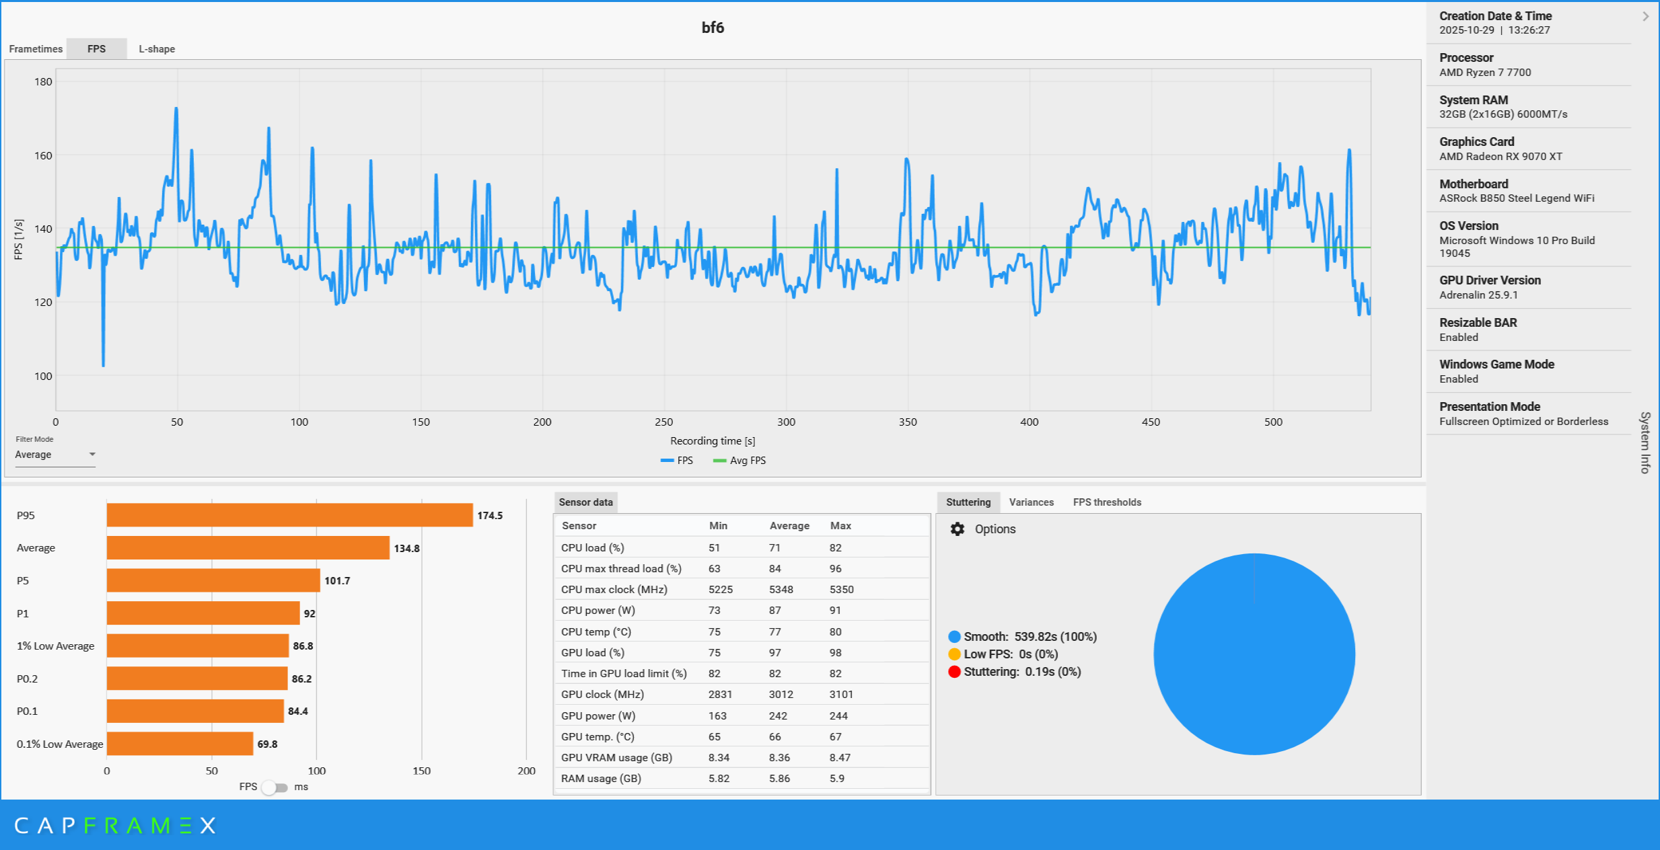The height and width of the screenshot is (850, 1660).
Task: Toggle the FPS/ms unit switch
Action: point(275,787)
